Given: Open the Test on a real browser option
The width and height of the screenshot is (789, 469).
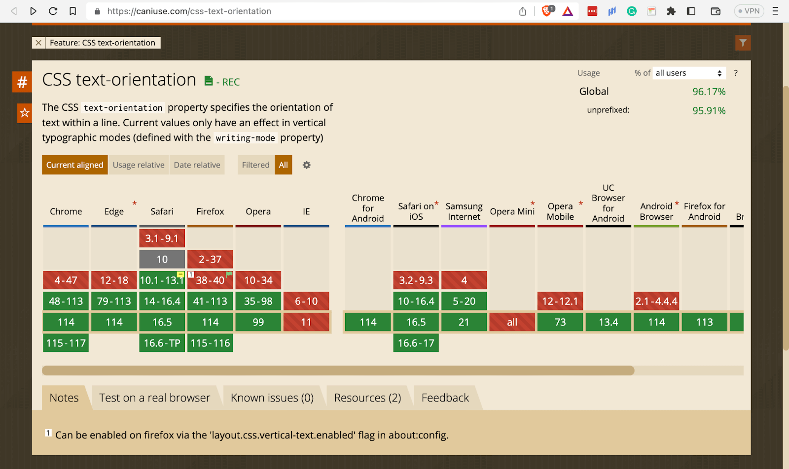Looking at the screenshot, I should 154,397.
